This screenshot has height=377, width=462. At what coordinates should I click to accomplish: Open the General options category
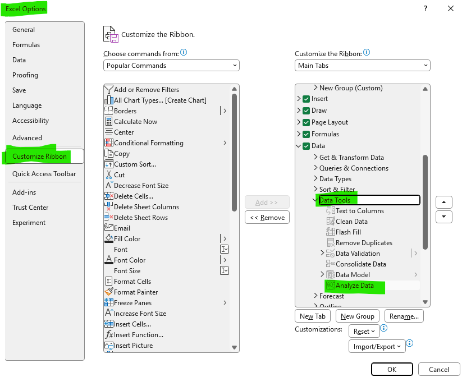(24, 29)
